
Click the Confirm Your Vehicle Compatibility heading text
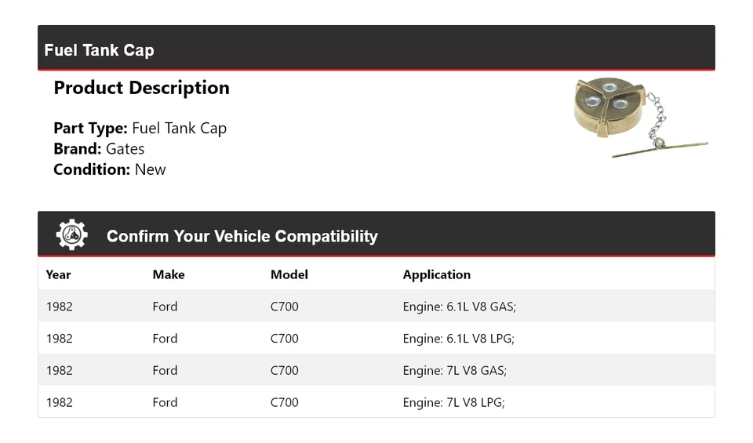click(x=242, y=236)
